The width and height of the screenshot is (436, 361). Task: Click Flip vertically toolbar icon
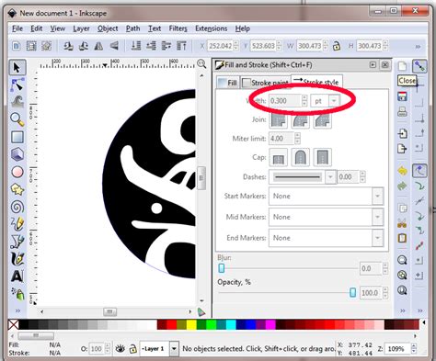pos(114,46)
